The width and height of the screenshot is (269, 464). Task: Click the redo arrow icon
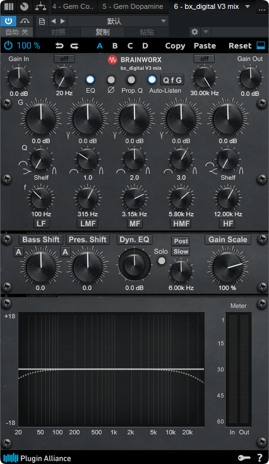tap(75, 46)
